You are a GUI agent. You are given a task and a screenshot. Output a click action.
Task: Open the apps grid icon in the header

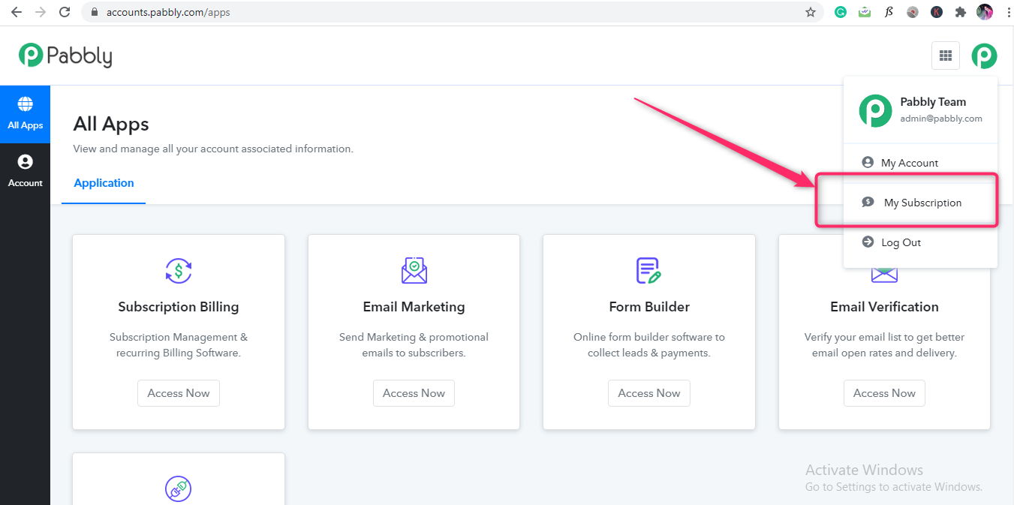click(946, 56)
